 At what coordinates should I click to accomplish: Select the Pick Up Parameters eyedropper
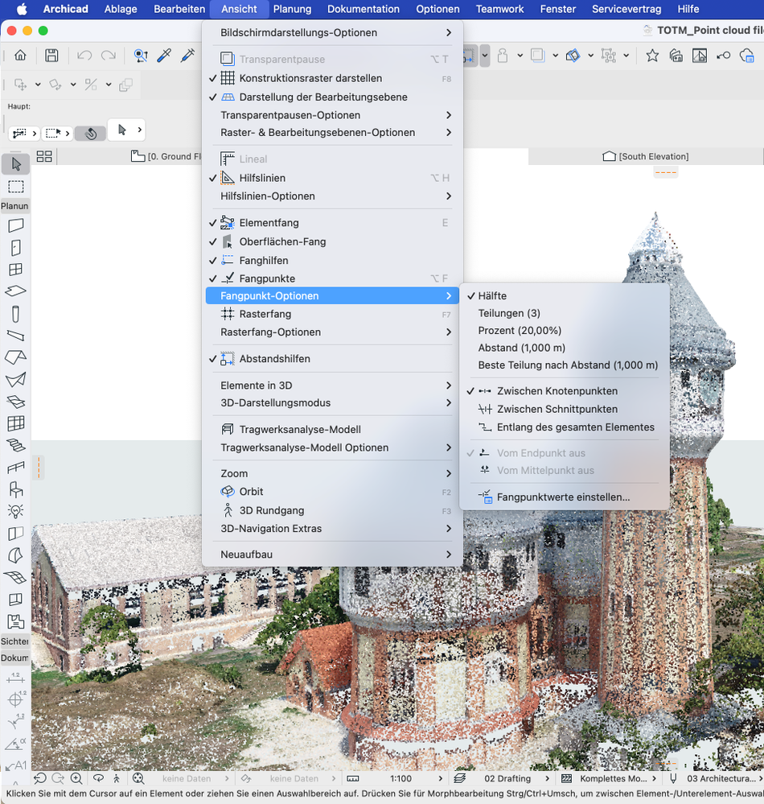[x=164, y=56]
